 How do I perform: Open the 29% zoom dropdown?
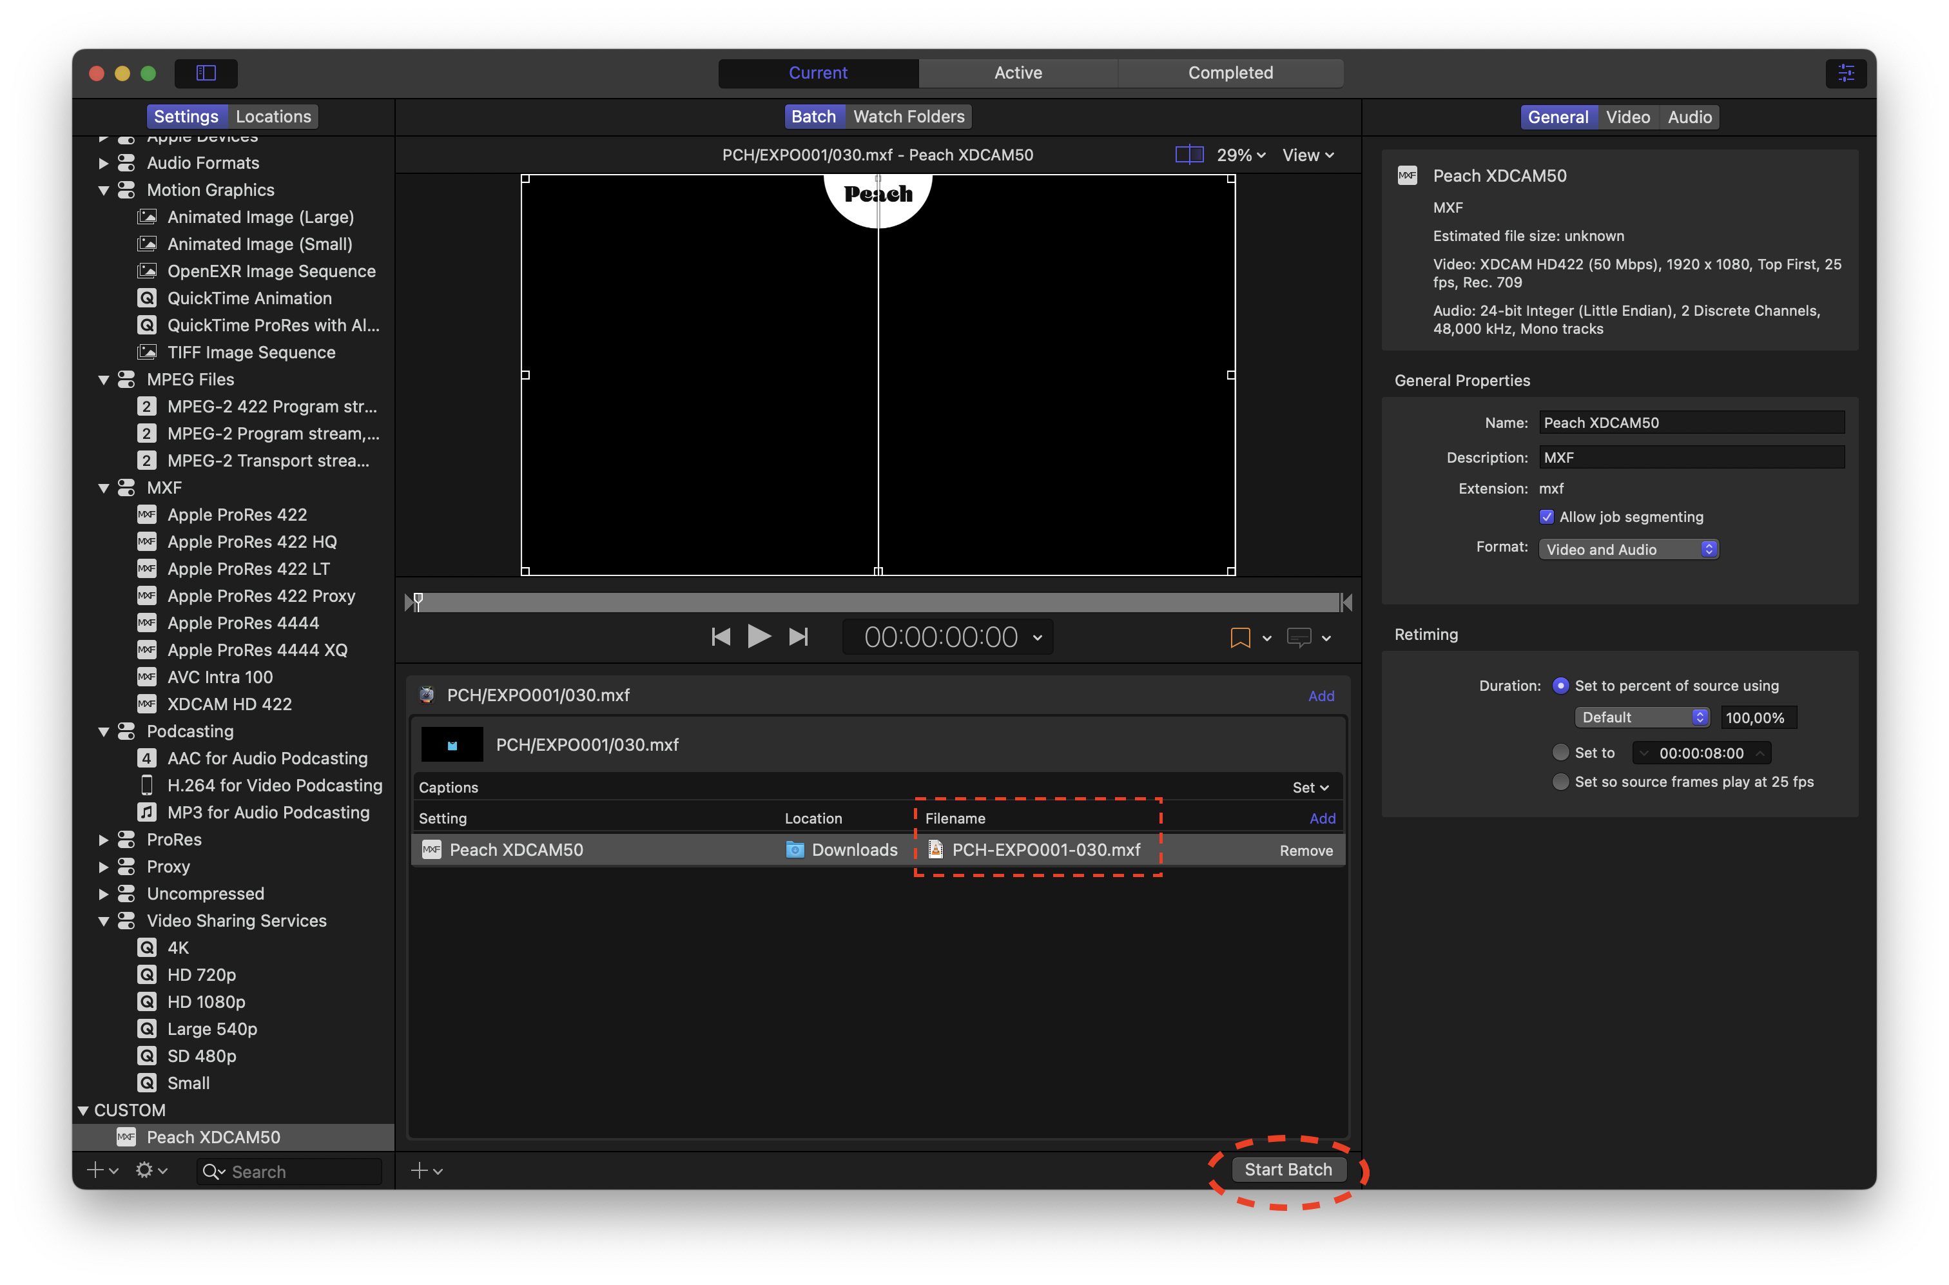click(1241, 155)
